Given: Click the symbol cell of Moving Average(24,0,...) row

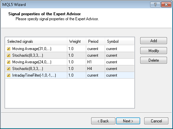Looking at the screenshot, I should tap(120, 62).
